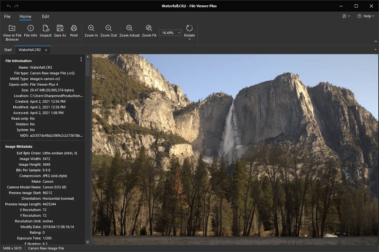Rotate the image

(x=189, y=30)
